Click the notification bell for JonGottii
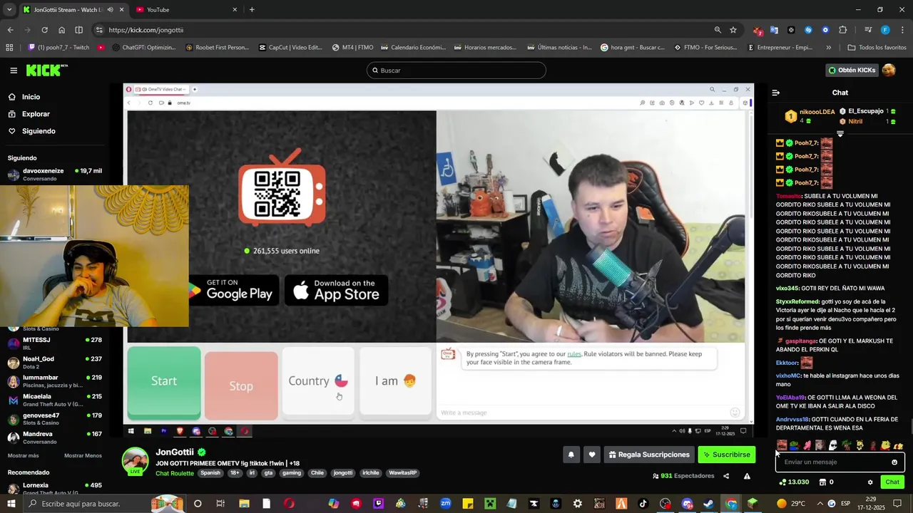This screenshot has width=913, height=513. coord(571,455)
